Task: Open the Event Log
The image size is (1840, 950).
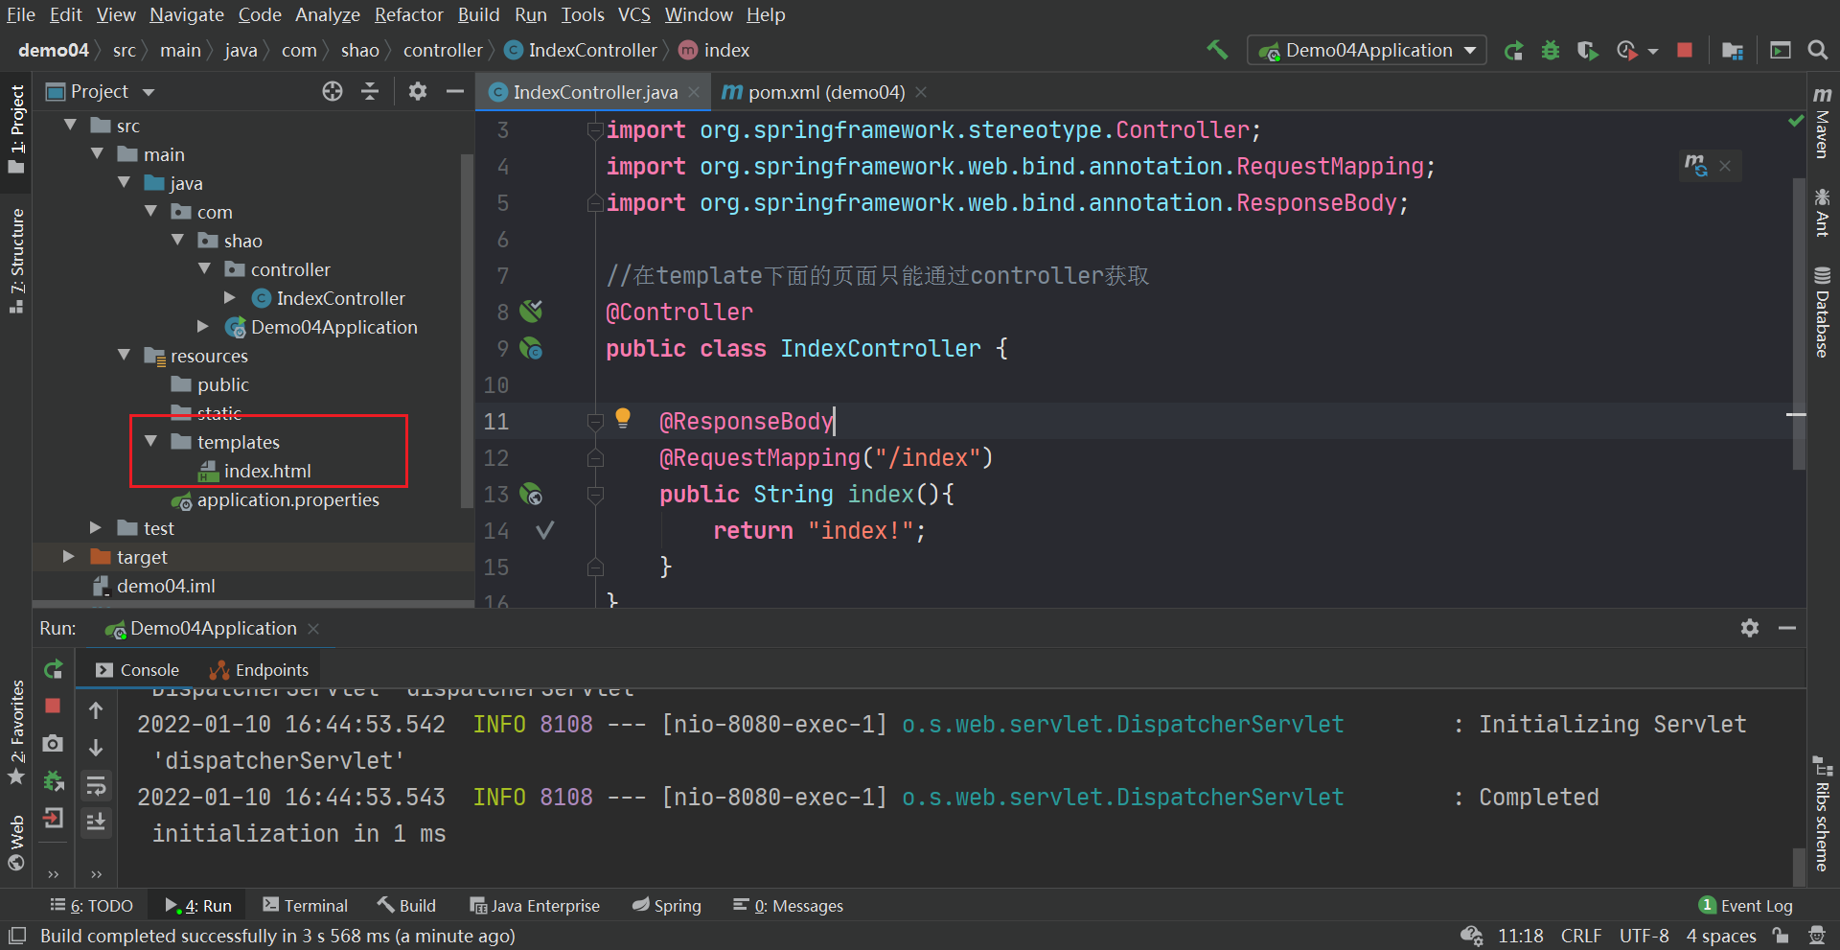Action: click(x=1745, y=906)
